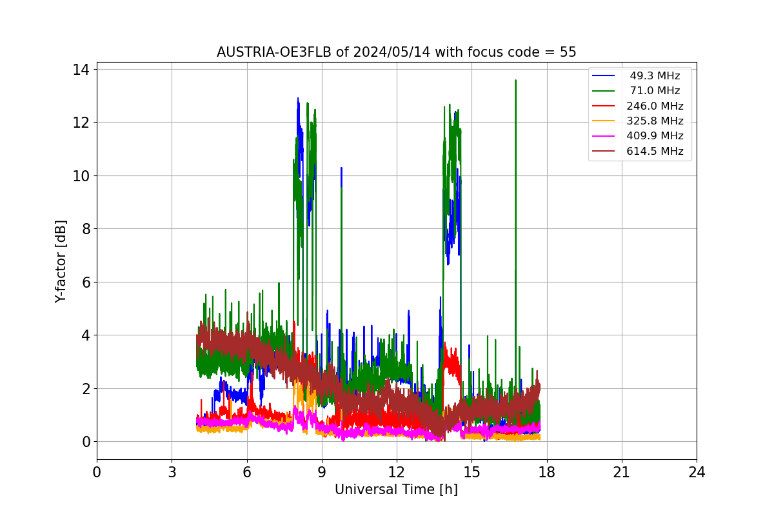774x516 pixels.
Task: Click x-axis tick label 12
Action: (397, 472)
